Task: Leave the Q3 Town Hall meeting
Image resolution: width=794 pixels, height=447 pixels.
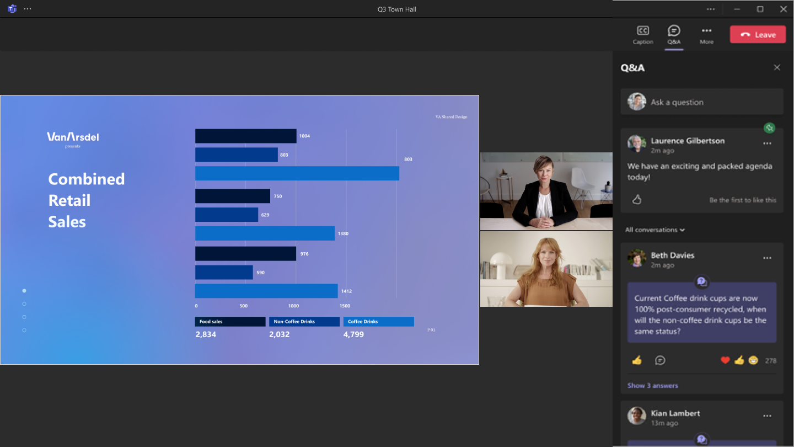Action: 757,35
